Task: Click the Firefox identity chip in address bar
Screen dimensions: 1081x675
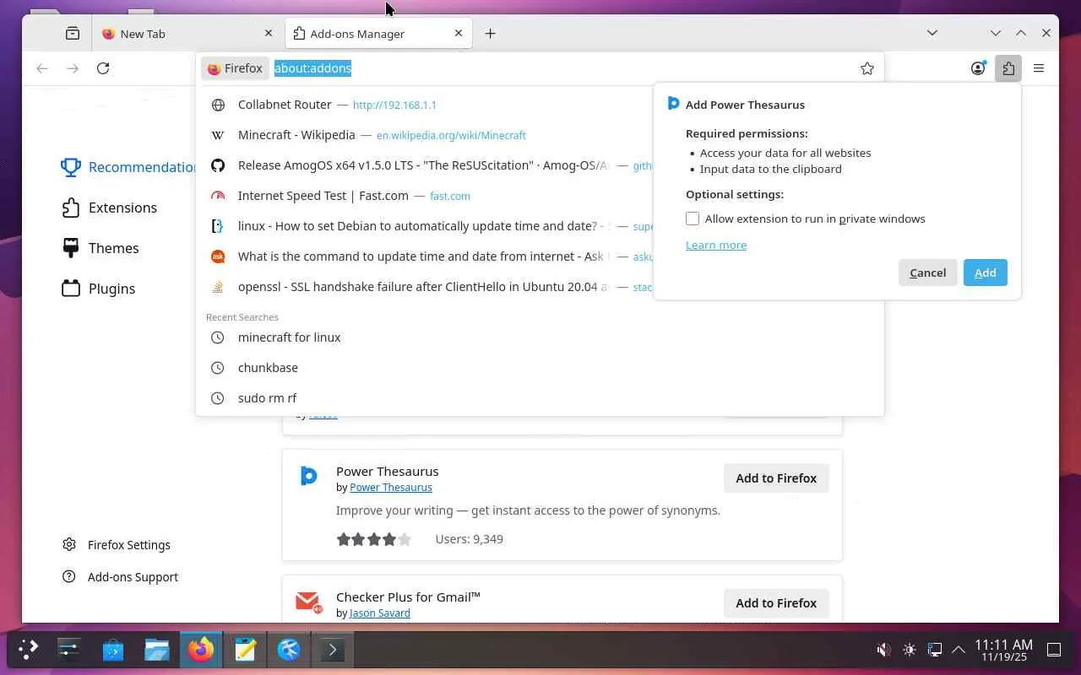Action: pyautogui.click(x=235, y=68)
